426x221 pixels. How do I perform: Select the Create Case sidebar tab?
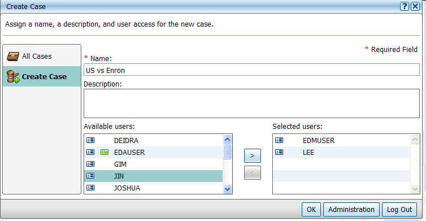click(x=42, y=76)
